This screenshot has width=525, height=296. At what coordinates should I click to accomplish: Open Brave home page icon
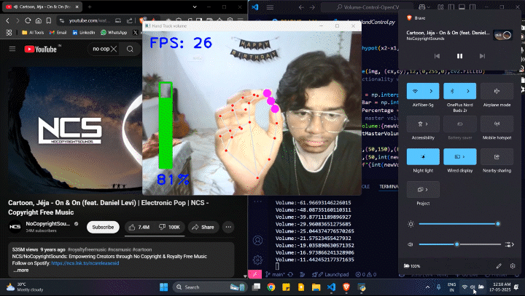pos(38,20)
